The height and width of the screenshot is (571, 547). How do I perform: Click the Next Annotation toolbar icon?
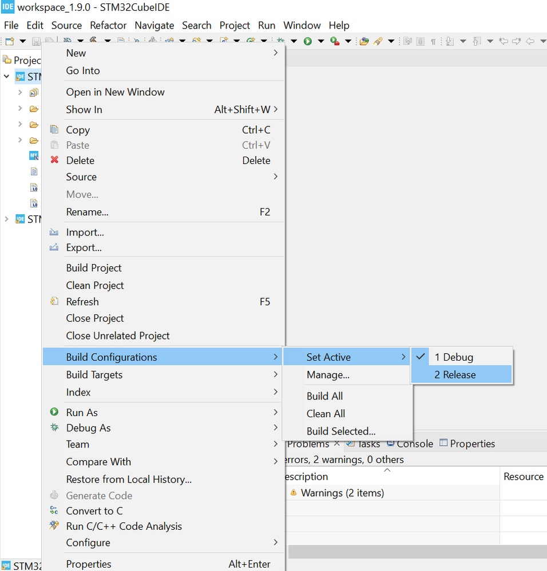[450, 41]
